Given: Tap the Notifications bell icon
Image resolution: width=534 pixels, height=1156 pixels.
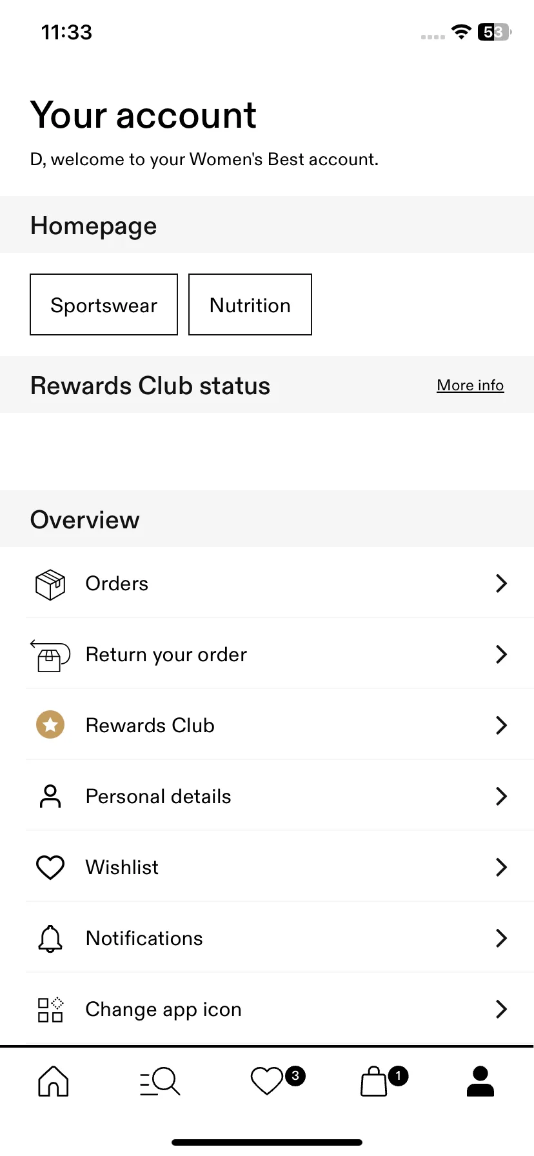Looking at the screenshot, I should (50, 939).
